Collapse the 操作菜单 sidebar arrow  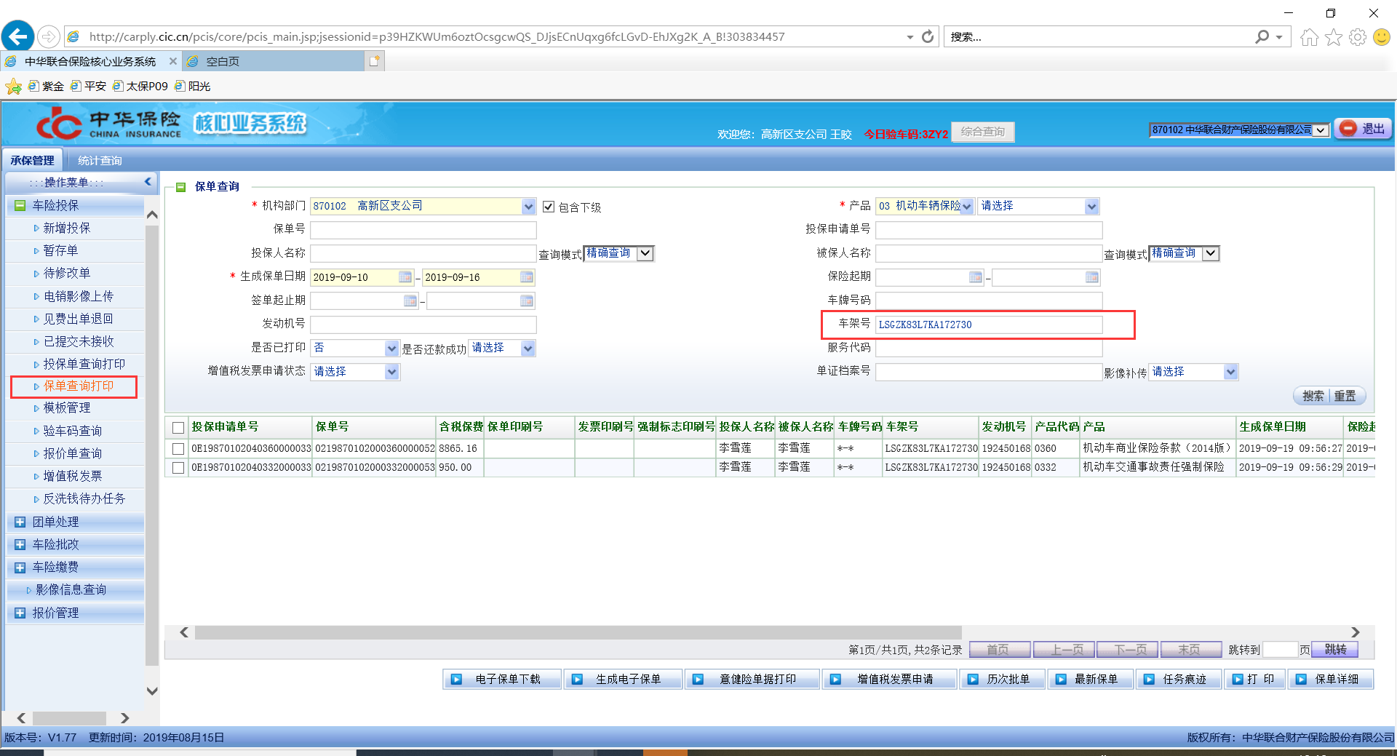pyautogui.click(x=148, y=182)
